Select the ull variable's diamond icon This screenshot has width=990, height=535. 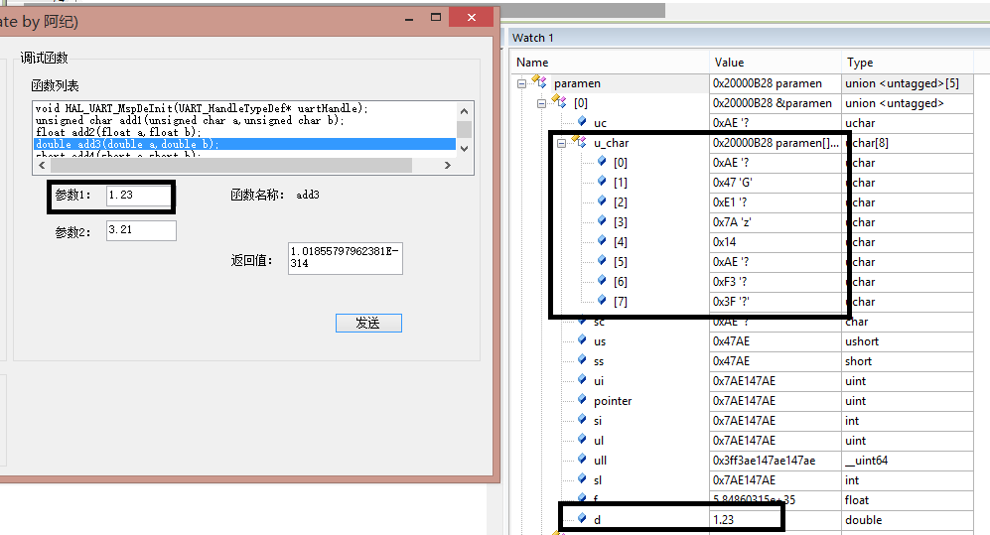pyautogui.click(x=582, y=461)
